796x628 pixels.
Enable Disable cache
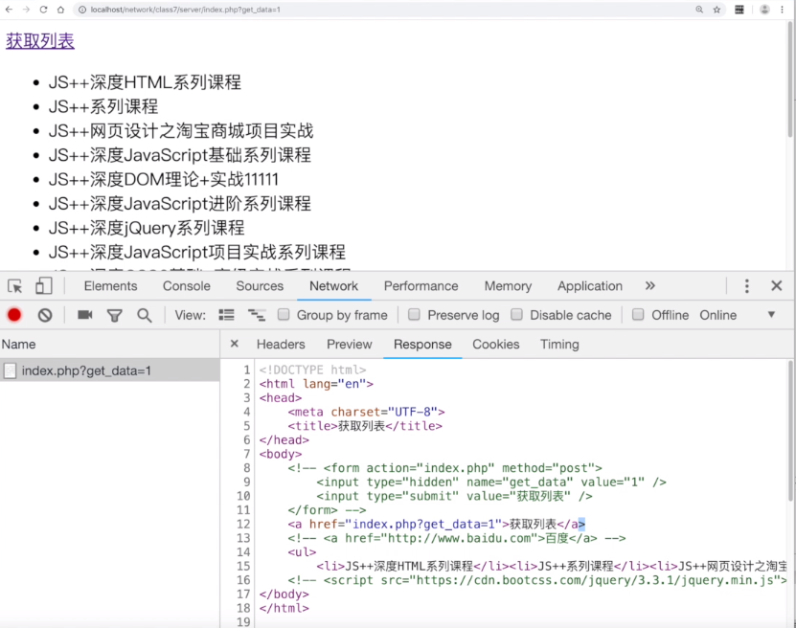click(x=517, y=315)
